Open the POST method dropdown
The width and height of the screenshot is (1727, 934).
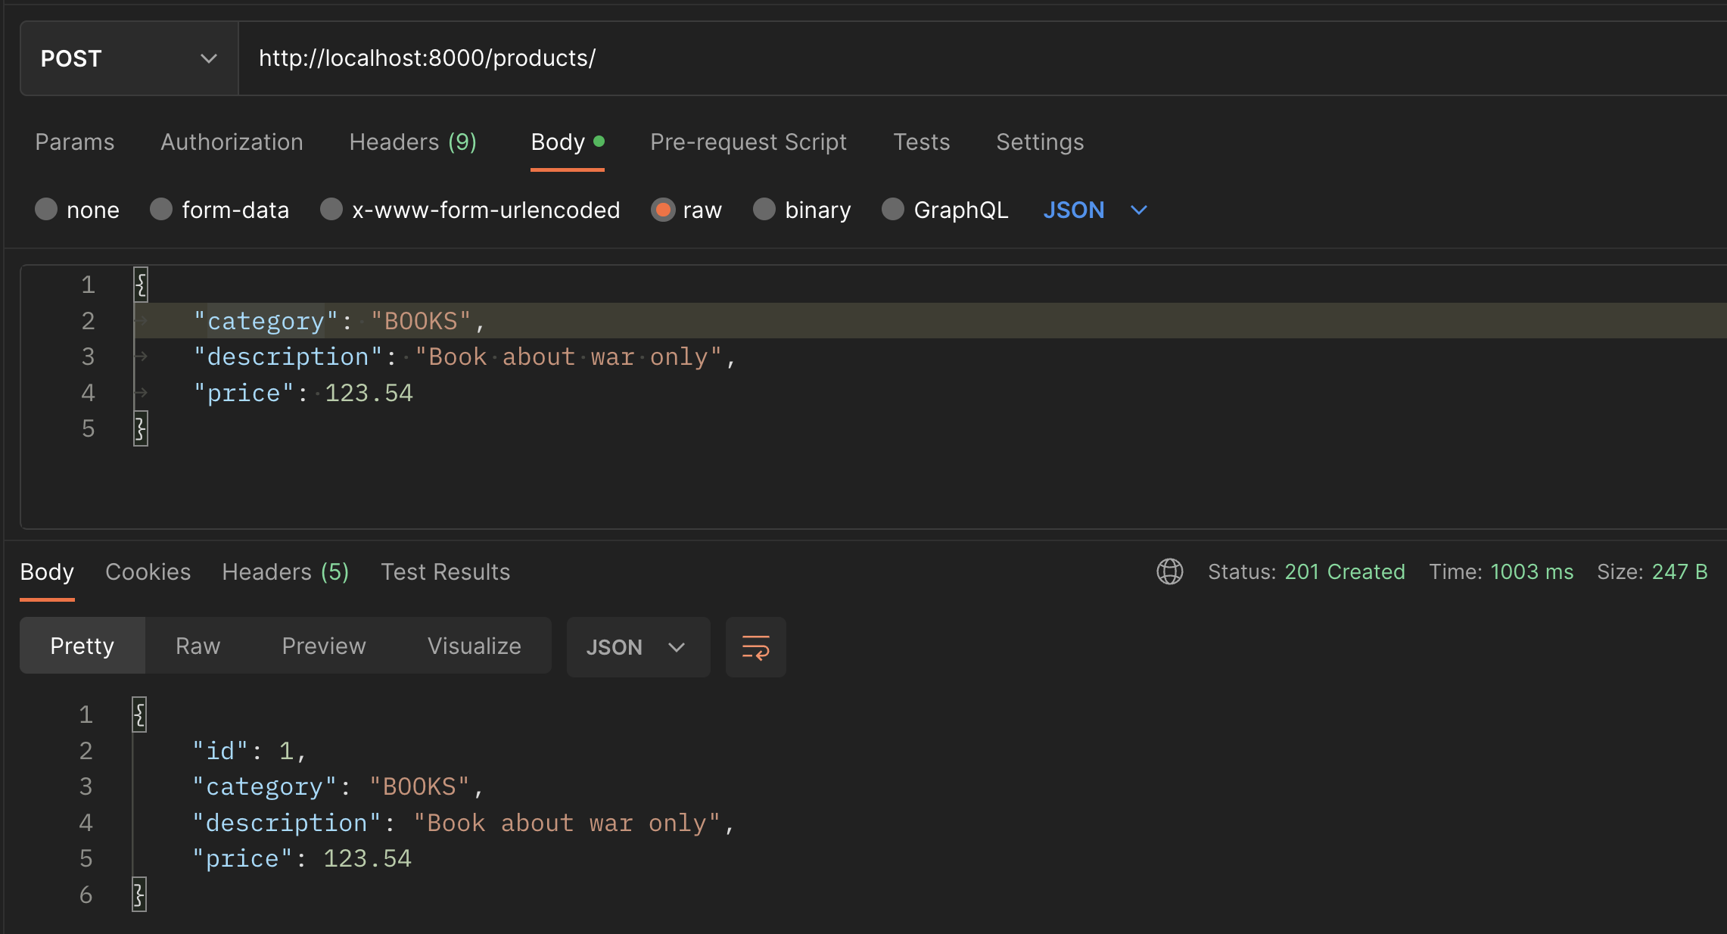click(129, 58)
